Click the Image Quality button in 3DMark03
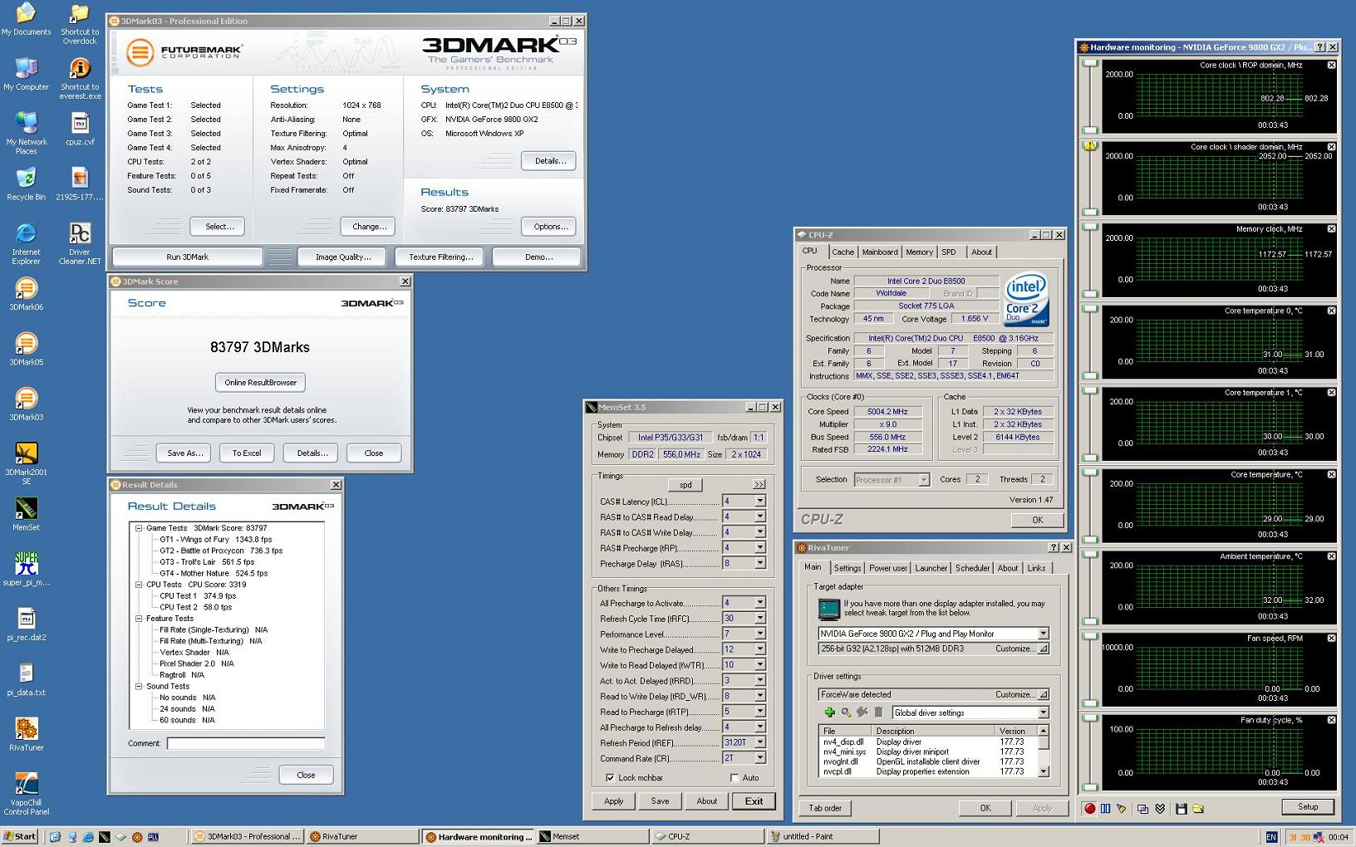 point(343,257)
